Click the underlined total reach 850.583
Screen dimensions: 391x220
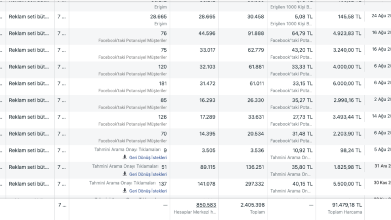pyautogui.click(x=206, y=205)
